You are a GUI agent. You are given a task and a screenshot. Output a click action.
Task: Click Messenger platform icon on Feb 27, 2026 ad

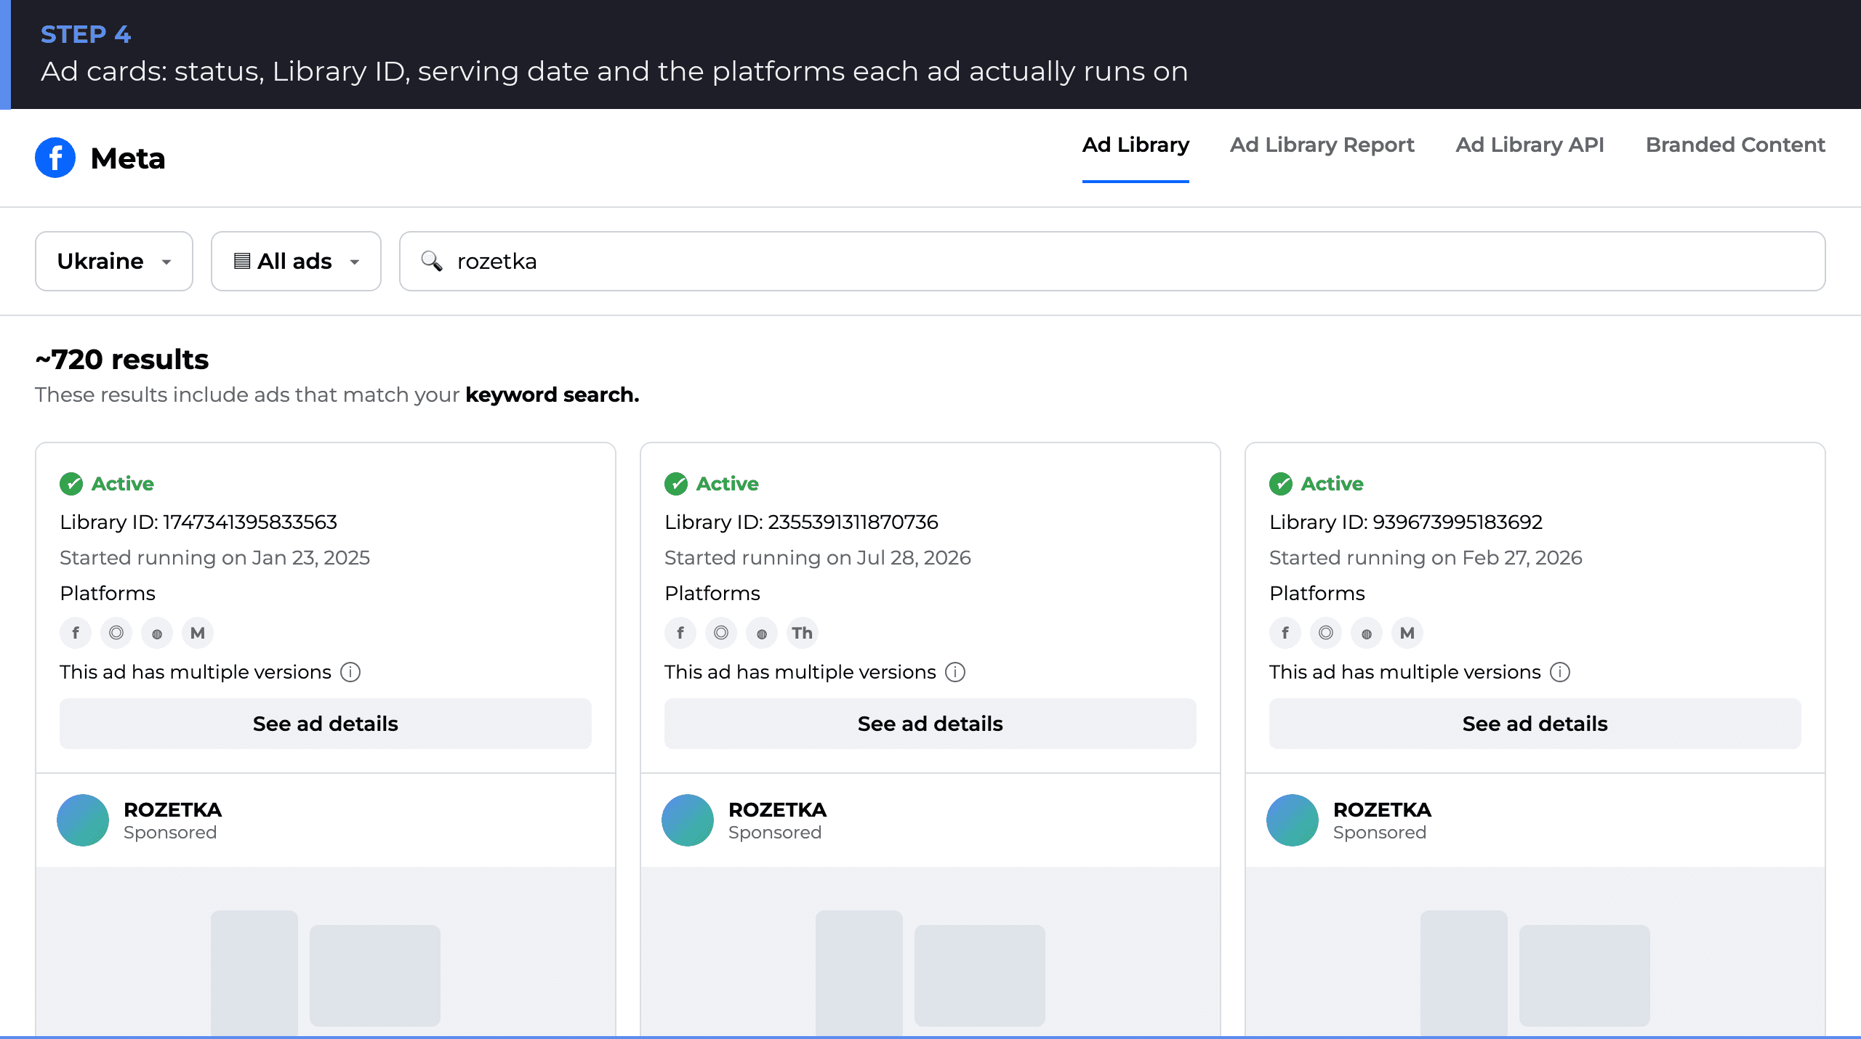coord(1407,633)
